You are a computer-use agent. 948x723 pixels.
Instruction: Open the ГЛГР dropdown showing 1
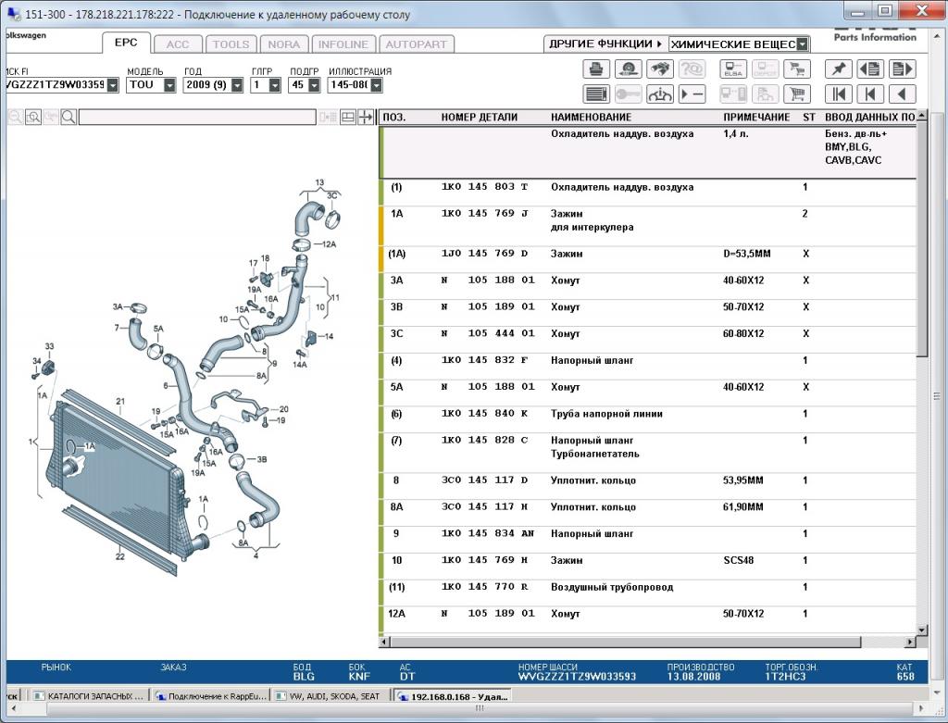274,85
